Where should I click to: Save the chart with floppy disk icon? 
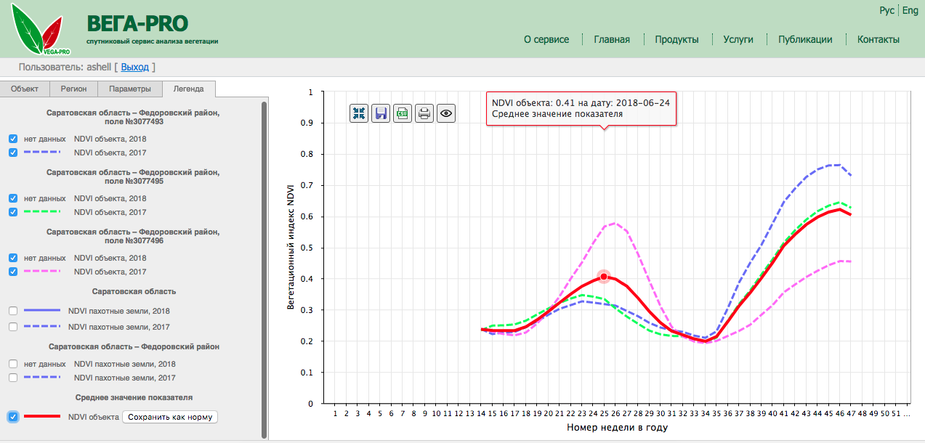[x=381, y=113]
